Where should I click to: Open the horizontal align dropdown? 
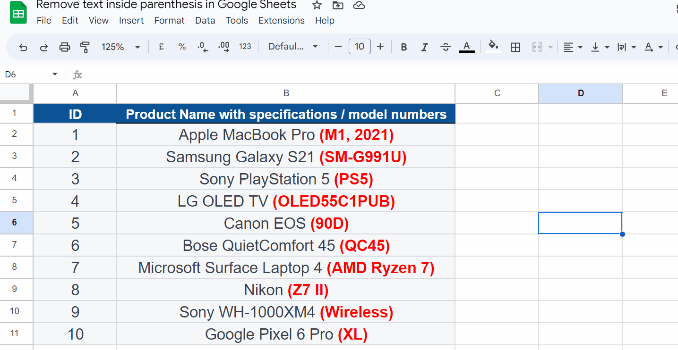(x=573, y=47)
